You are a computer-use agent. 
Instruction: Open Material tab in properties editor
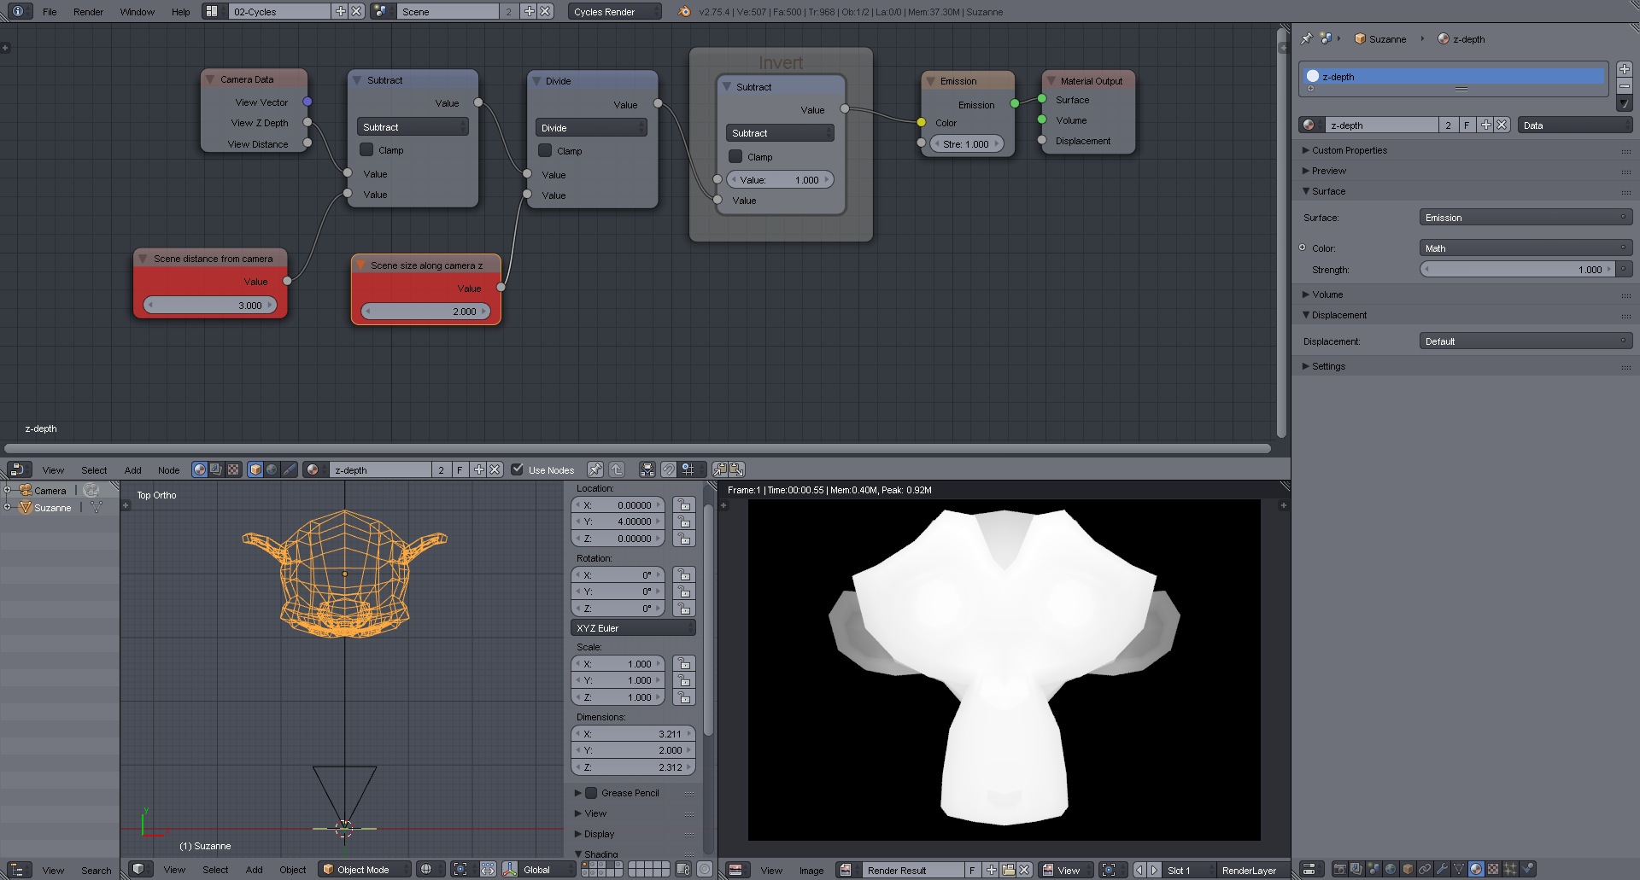click(1476, 869)
